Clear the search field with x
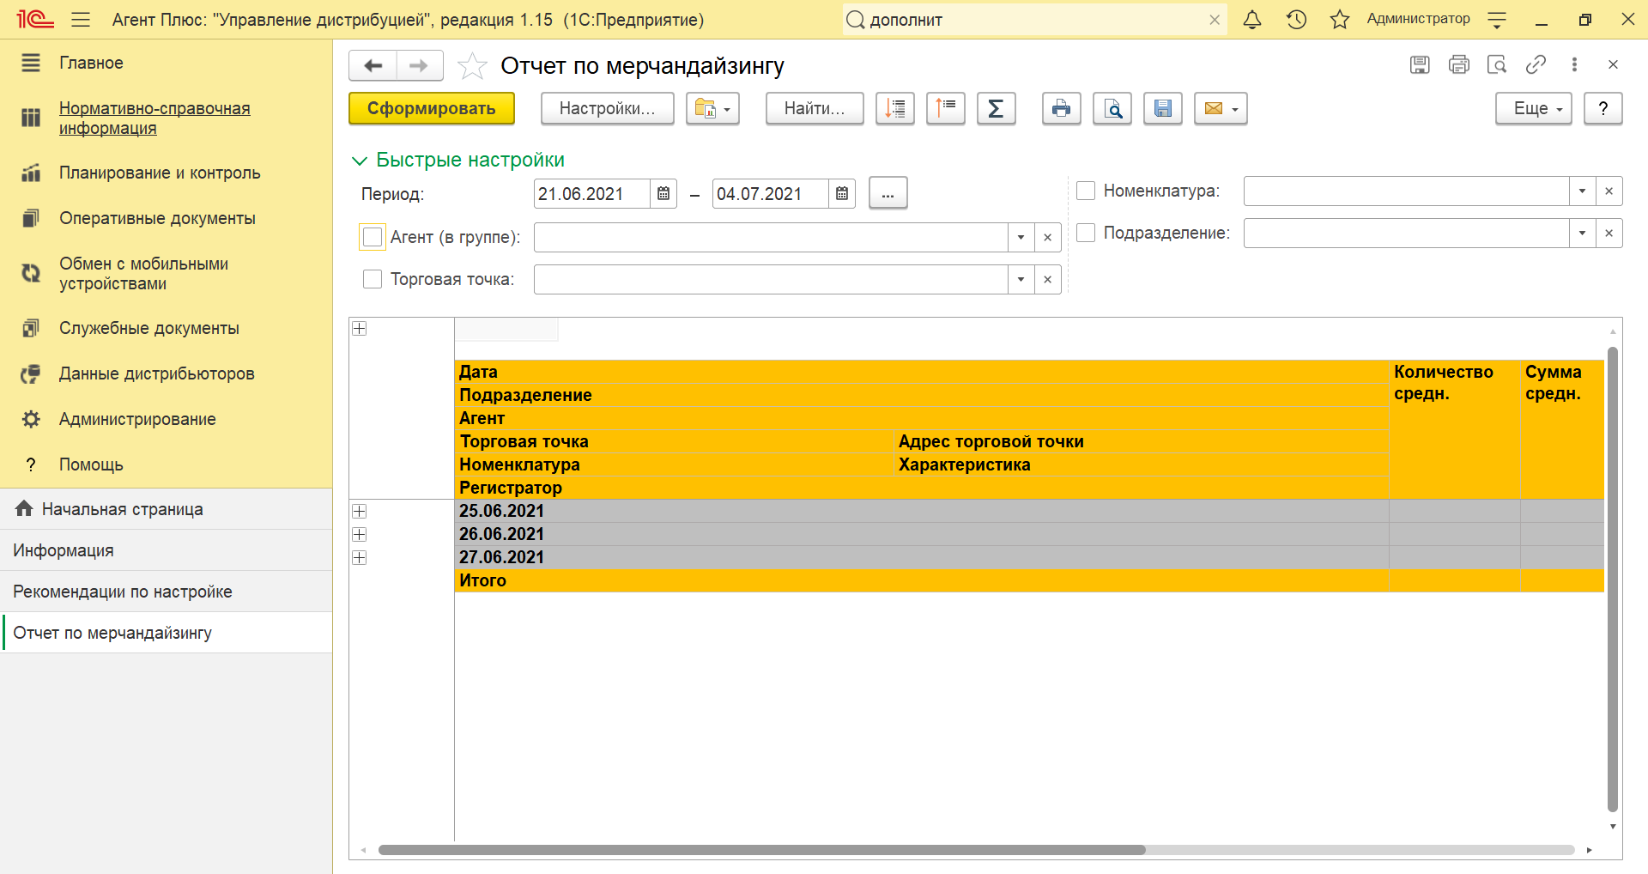The height and width of the screenshot is (874, 1648). pos(1215,20)
